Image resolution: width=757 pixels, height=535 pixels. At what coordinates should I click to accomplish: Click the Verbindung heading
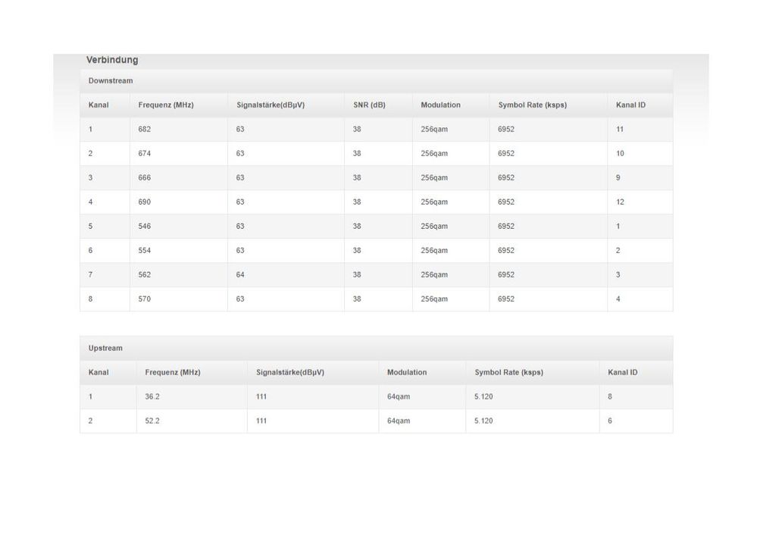click(112, 60)
